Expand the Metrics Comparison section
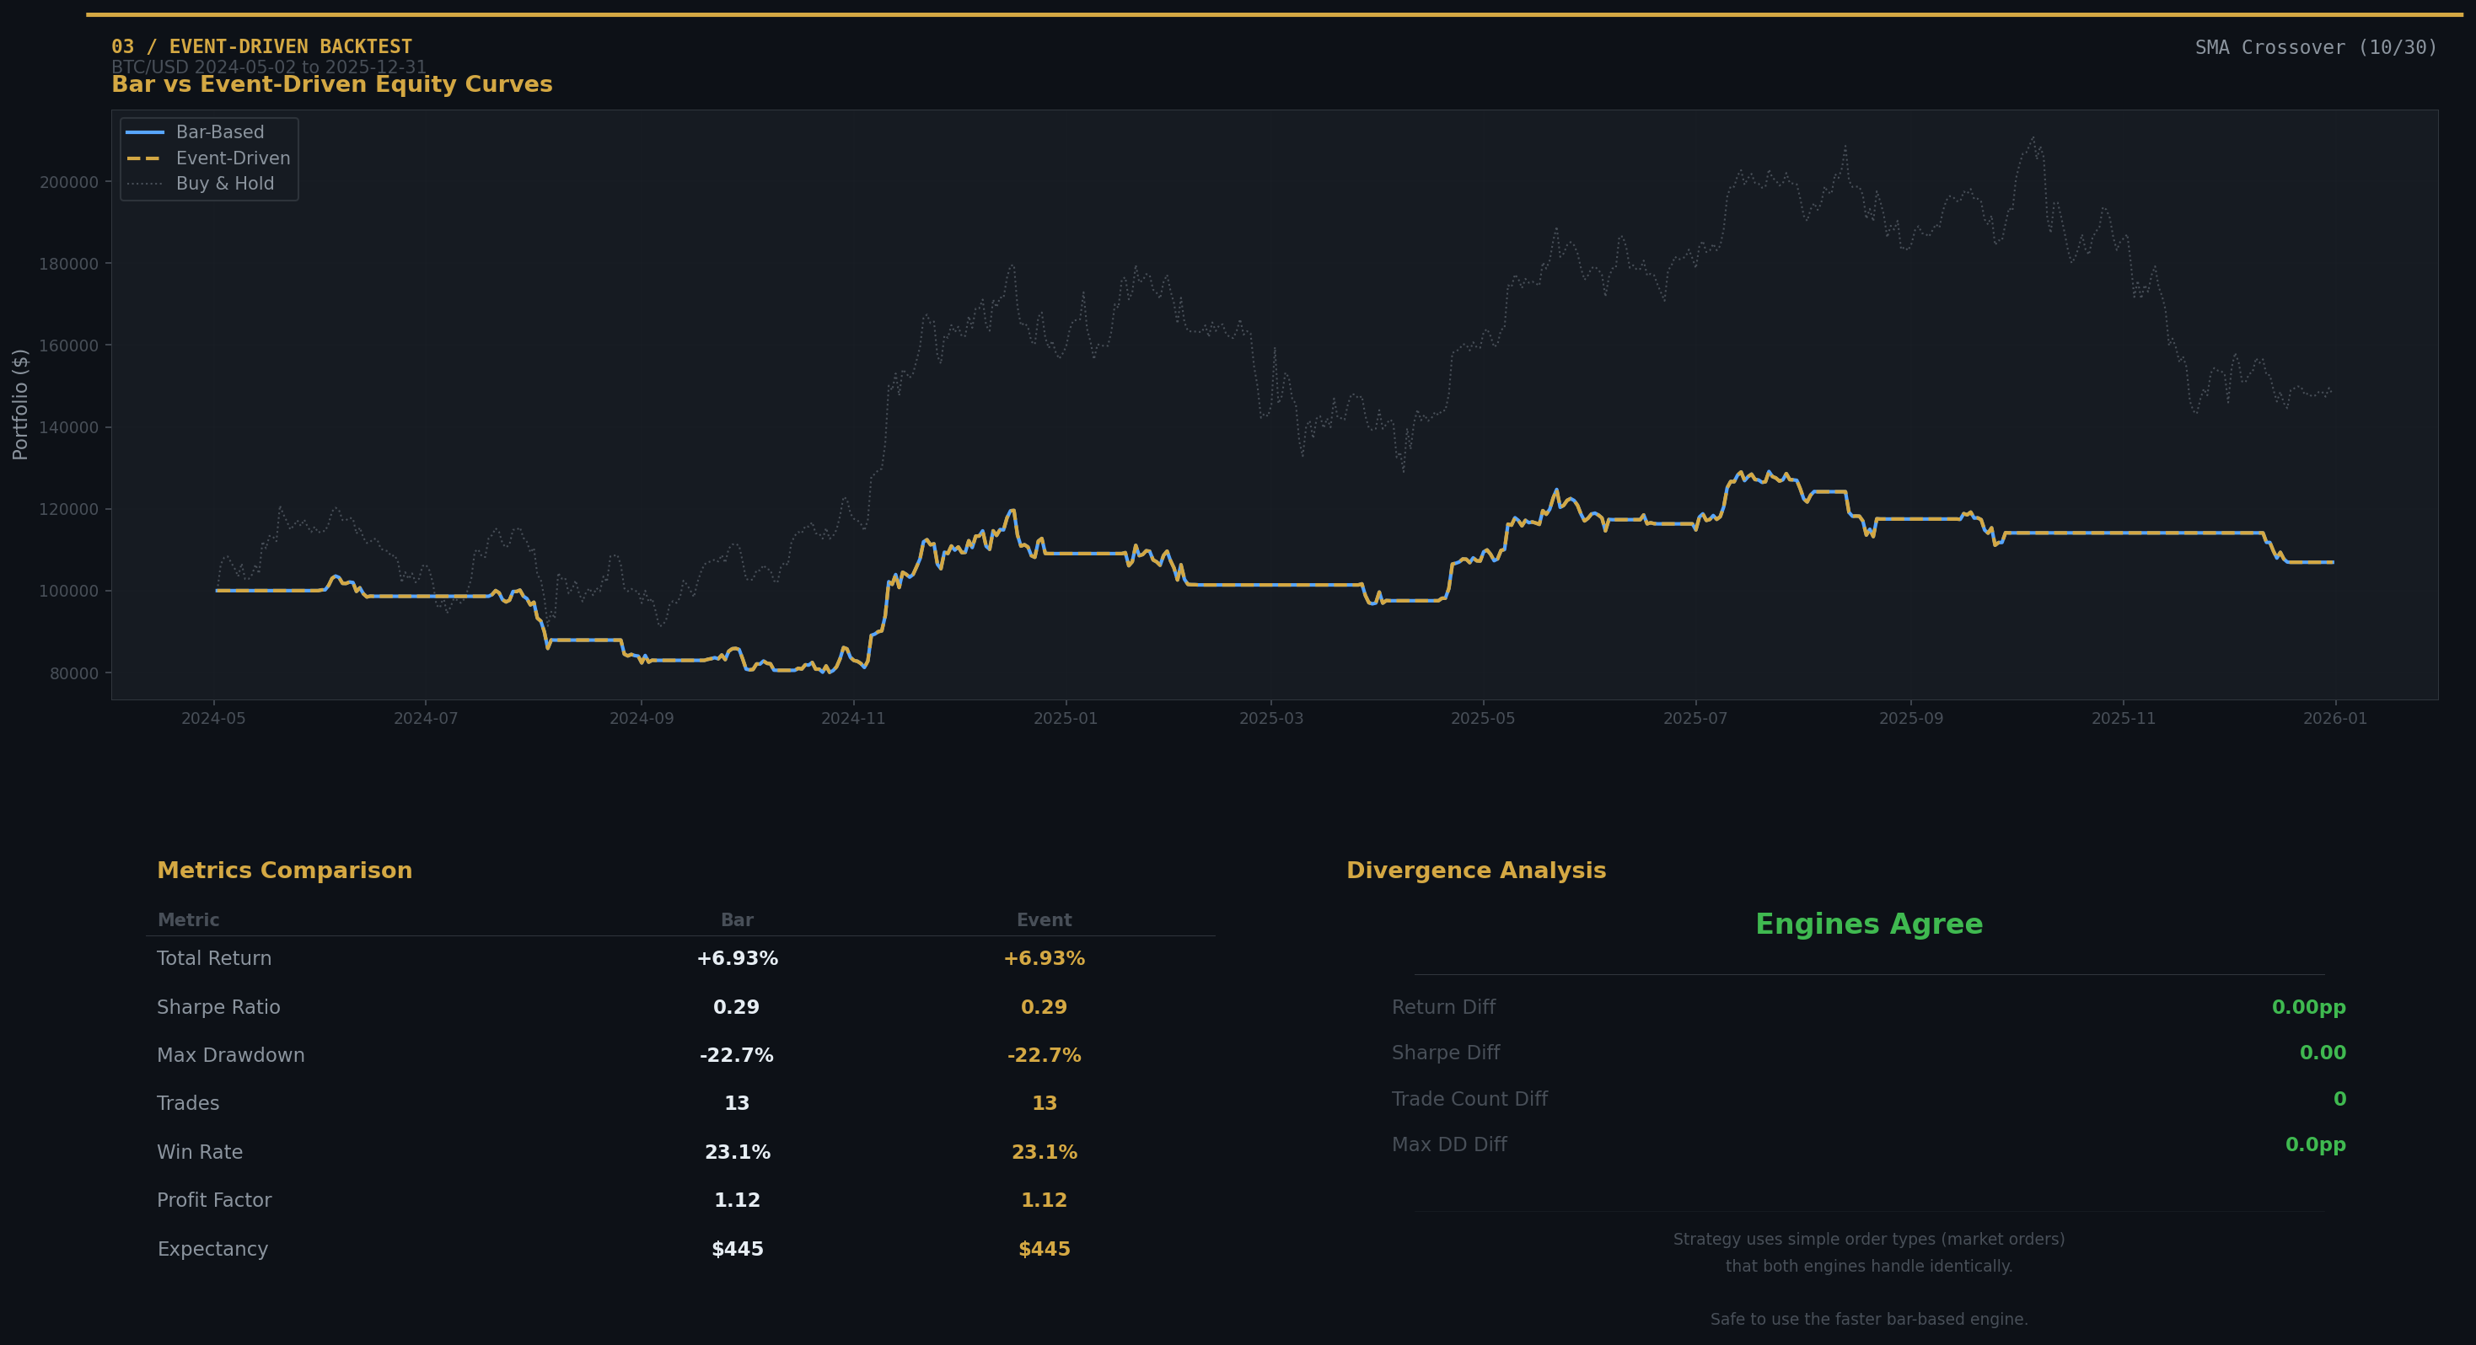 tap(284, 871)
